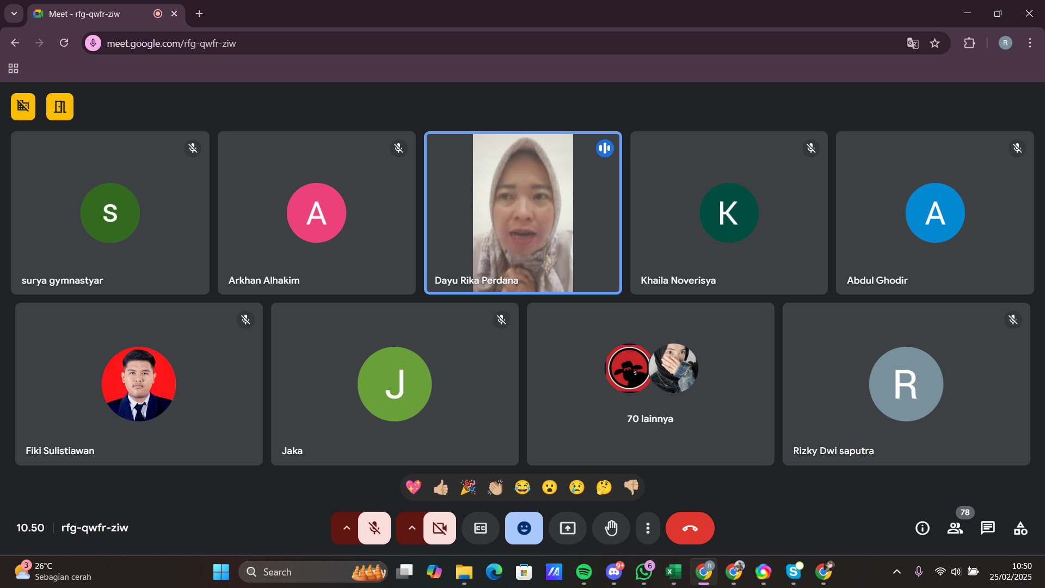1045x588 pixels.
Task: Open the present screen share button
Action: [x=568, y=528]
